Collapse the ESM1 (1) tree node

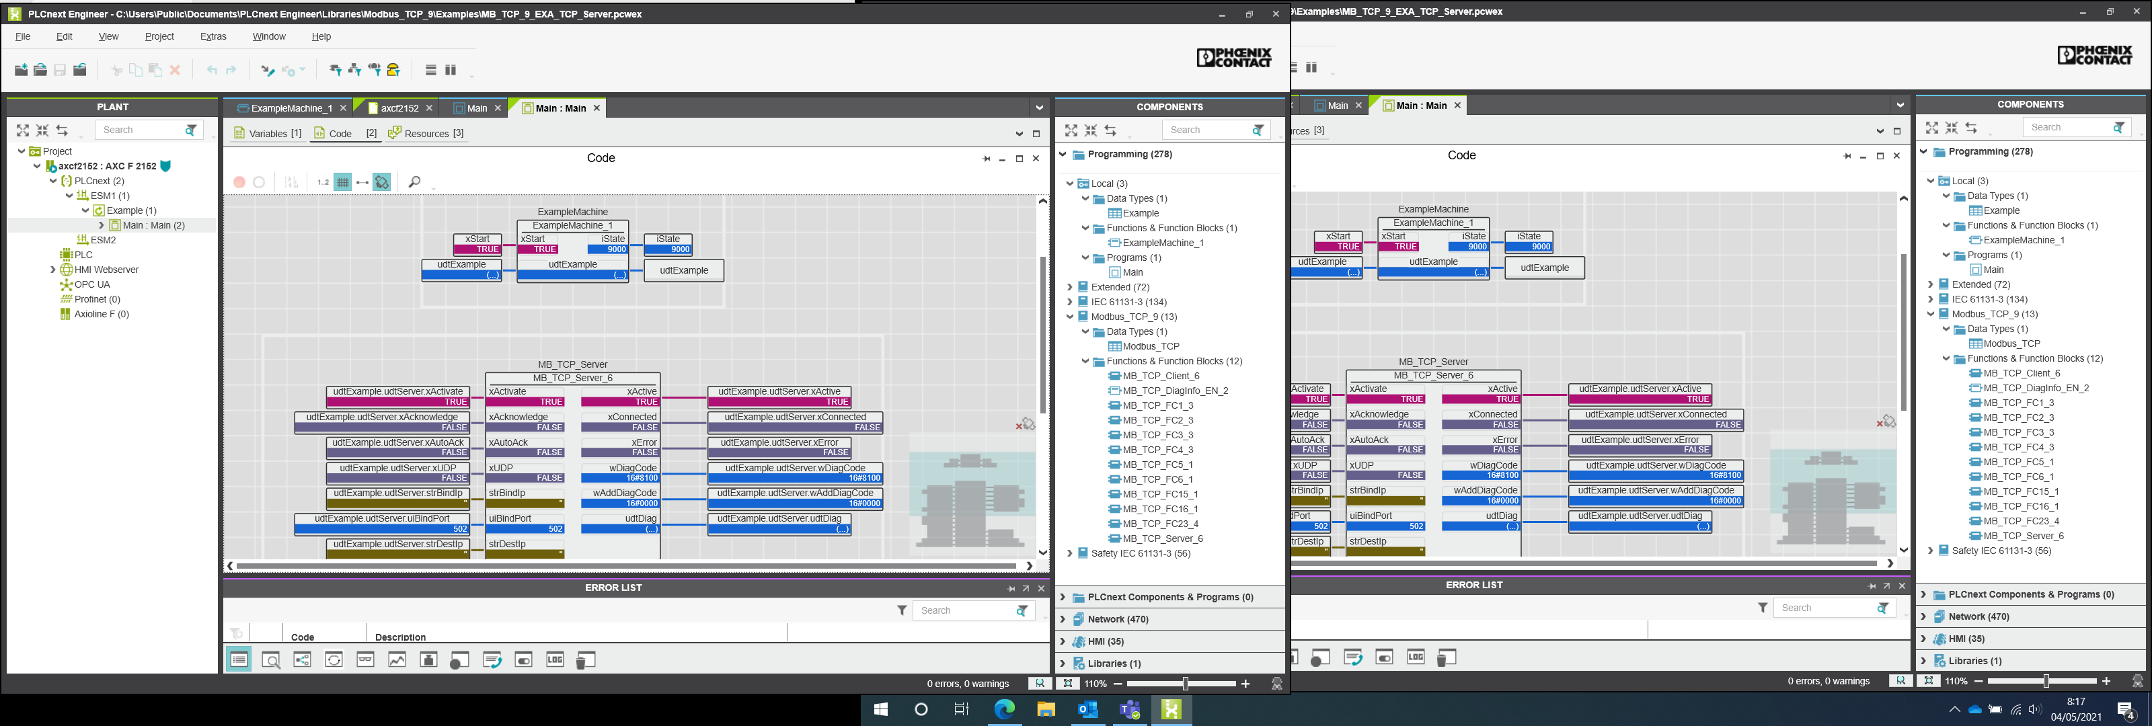(69, 196)
